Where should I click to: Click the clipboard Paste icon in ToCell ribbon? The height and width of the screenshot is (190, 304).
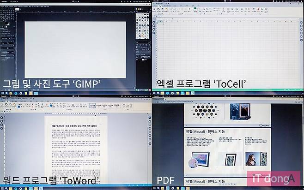tap(166, 9)
